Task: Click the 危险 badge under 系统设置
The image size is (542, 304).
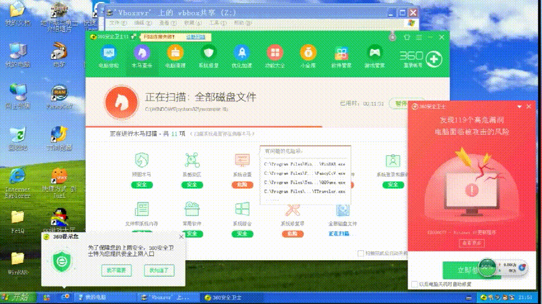Action: 242,184
